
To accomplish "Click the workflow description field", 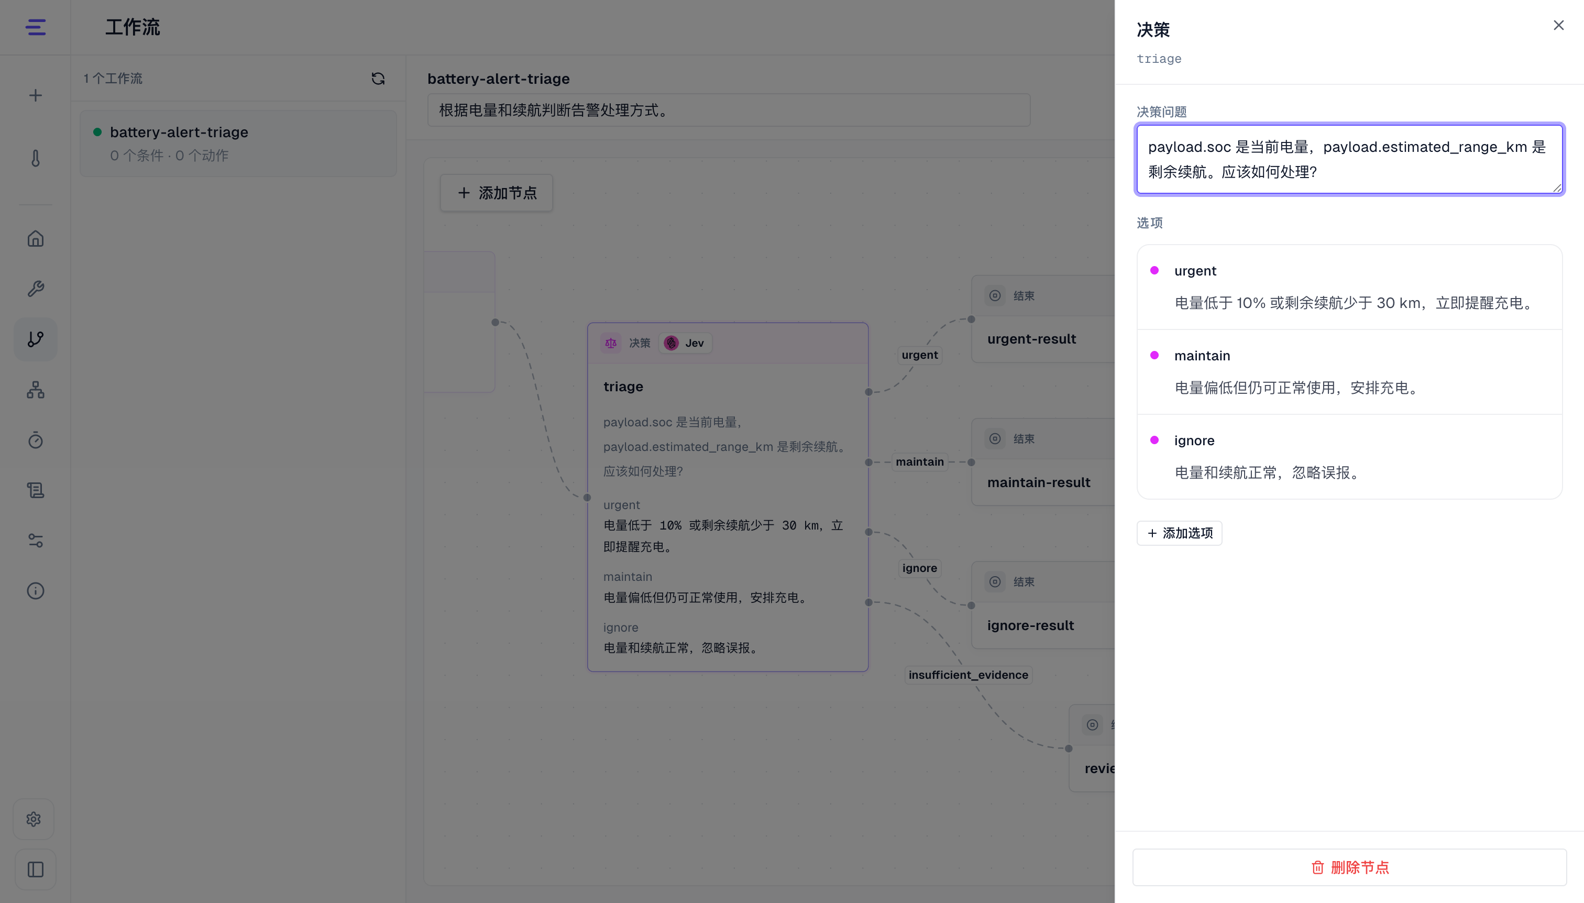I will click(x=729, y=111).
